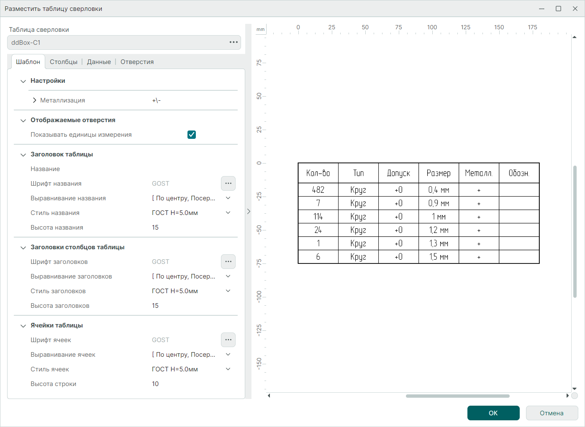Open font picker for Шрифт ячеек
Viewport: 585px width, 427px height.
click(x=228, y=340)
